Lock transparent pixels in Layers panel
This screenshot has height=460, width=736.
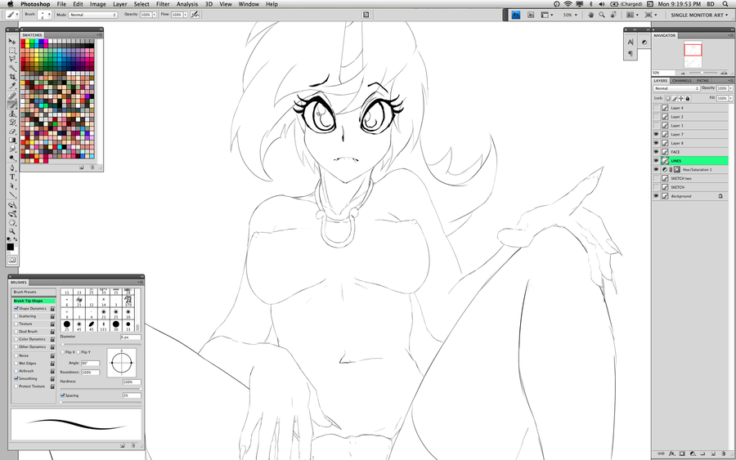click(x=668, y=99)
